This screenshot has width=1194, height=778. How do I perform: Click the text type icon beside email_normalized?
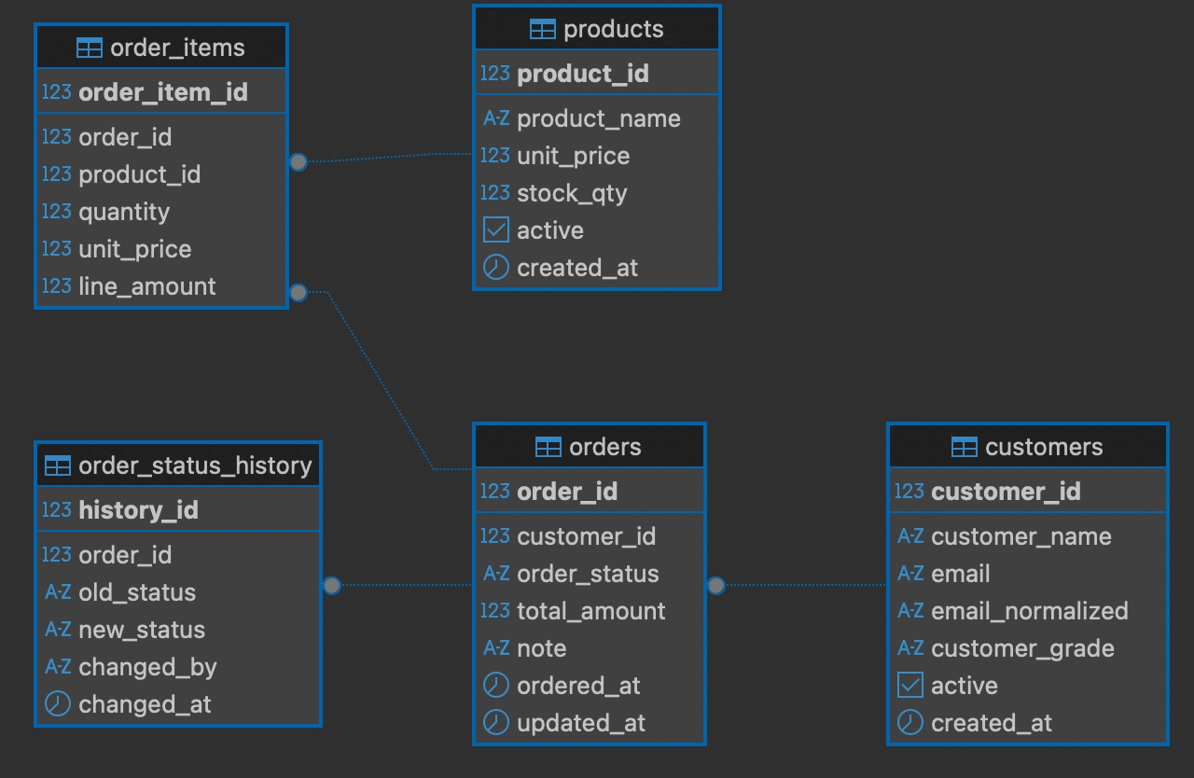click(x=909, y=610)
